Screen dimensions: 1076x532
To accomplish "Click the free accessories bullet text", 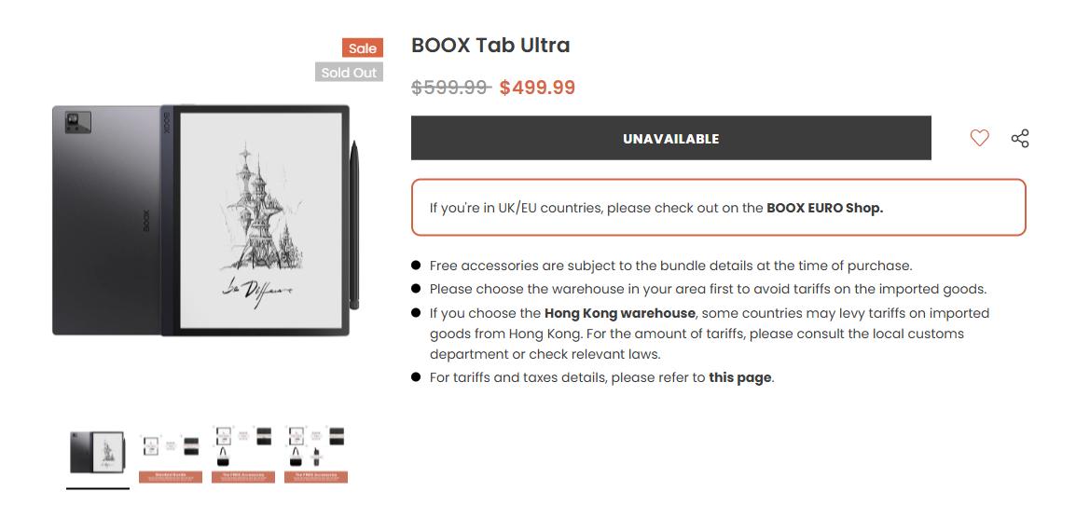I will pos(670,266).
